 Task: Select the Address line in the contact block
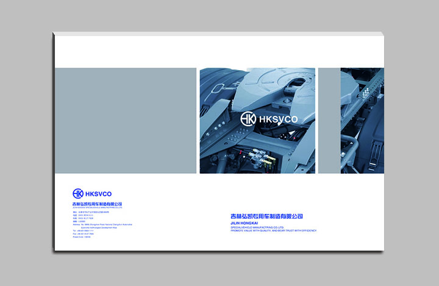102,224
